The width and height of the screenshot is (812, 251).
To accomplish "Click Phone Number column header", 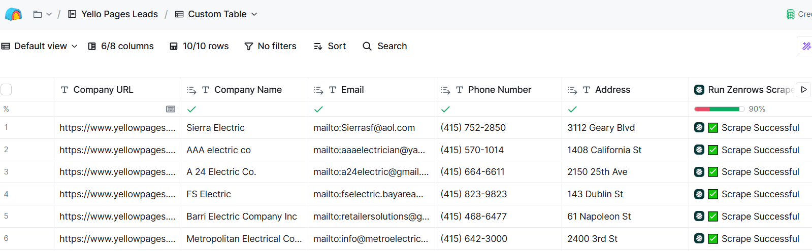I will (498, 90).
